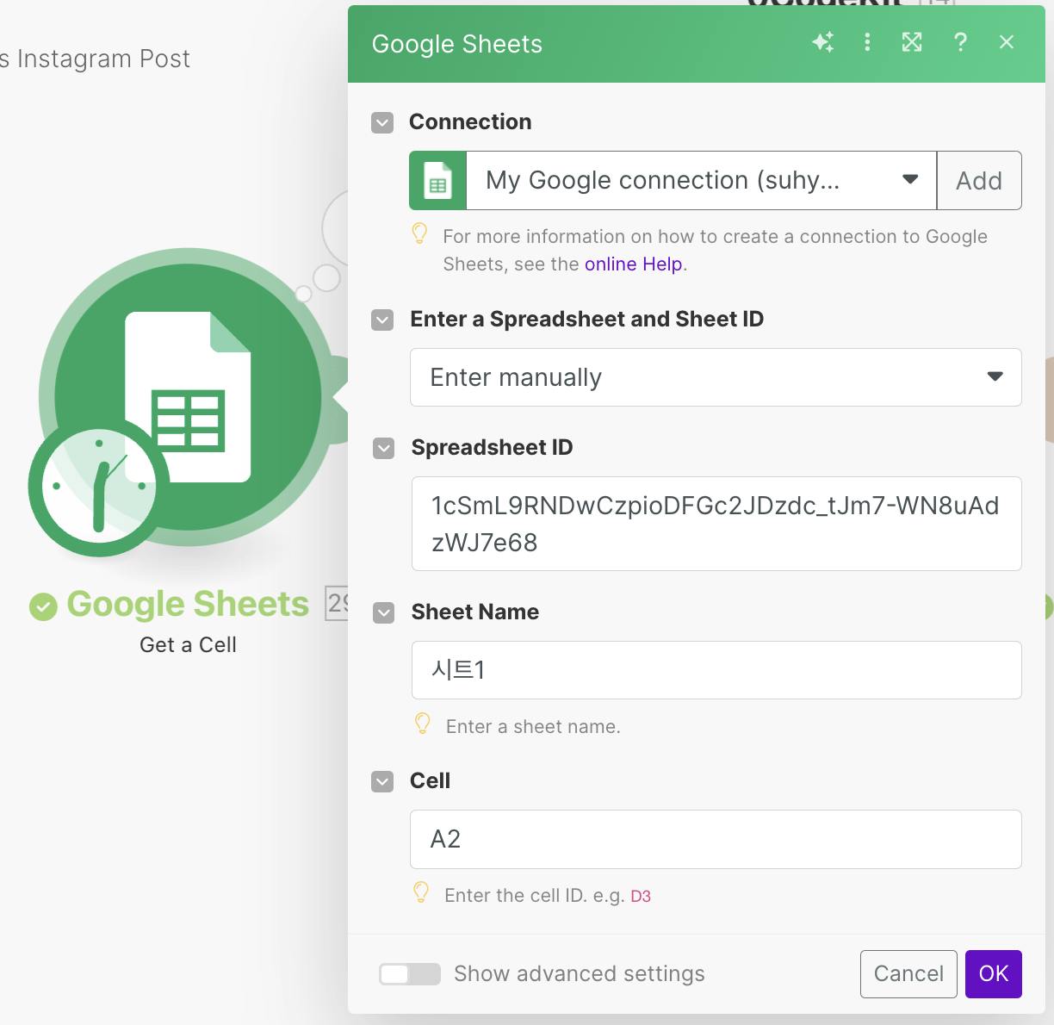Open the Enter manually dropdown
Image resolution: width=1054 pixels, height=1025 pixels.
point(716,377)
